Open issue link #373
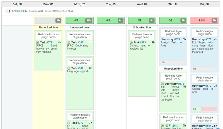This screenshot has width=223, height=129. (143, 42)
